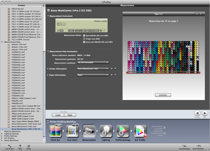210x151 pixels.
Task: Go to Next step round arrow
Action: [205, 113]
